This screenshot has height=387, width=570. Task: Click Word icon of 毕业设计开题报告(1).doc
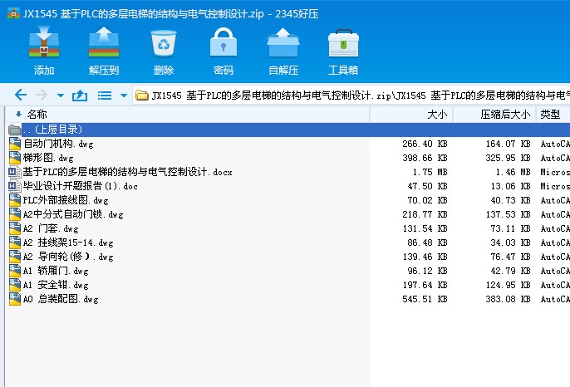(15, 186)
